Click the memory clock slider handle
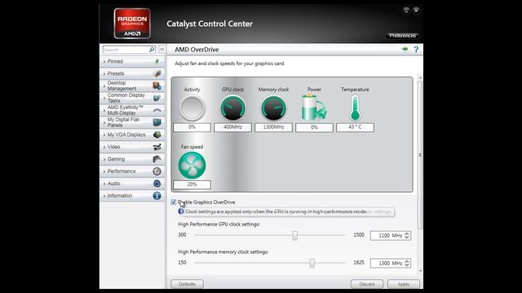Screen dimensions: 522x293 pyautogui.click(x=312, y=263)
